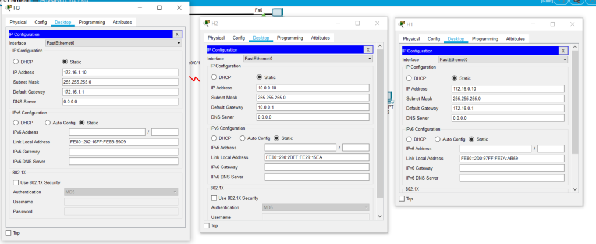Click the network device icon next to Fa0
The height and width of the screenshot is (244, 596).
point(277,12)
